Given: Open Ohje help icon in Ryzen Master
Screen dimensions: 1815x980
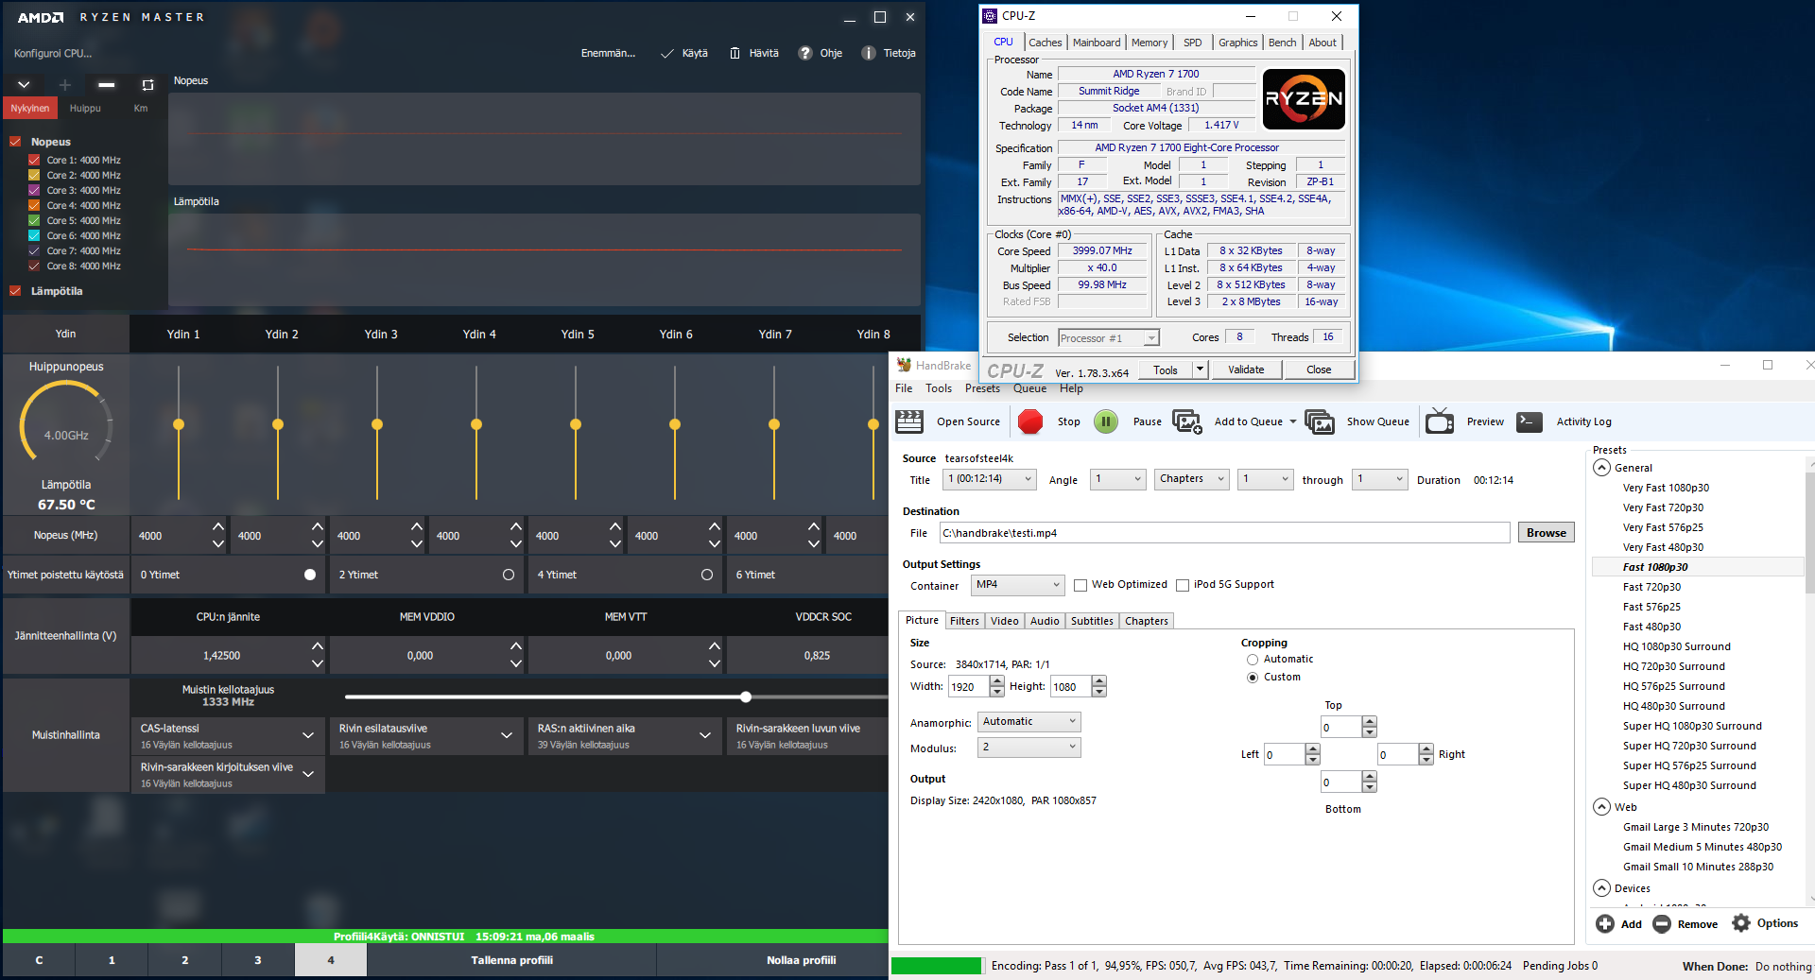Looking at the screenshot, I should point(805,53).
